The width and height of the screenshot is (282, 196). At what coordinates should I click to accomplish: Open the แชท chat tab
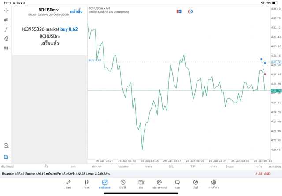click(177, 184)
